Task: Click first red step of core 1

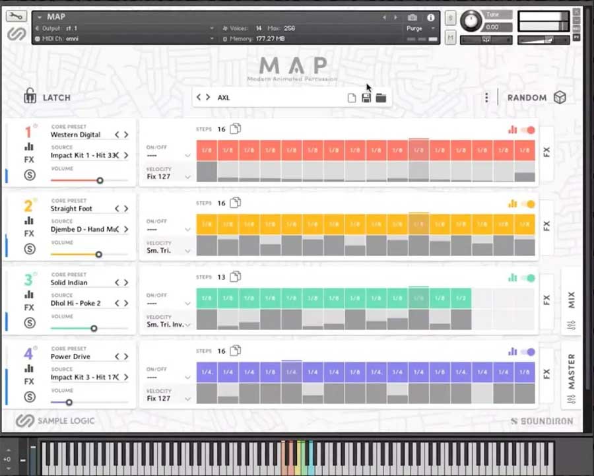Action: [x=207, y=150]
